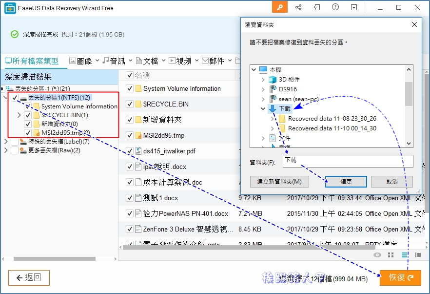Click the EaseUS app logo icon
This screenshot has height=294, width=430.
(10, 8)
